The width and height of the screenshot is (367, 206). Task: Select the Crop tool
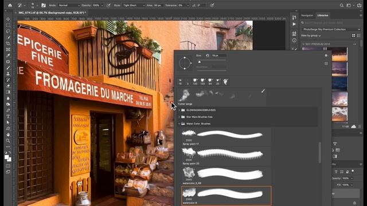click(x=8, y=43)
